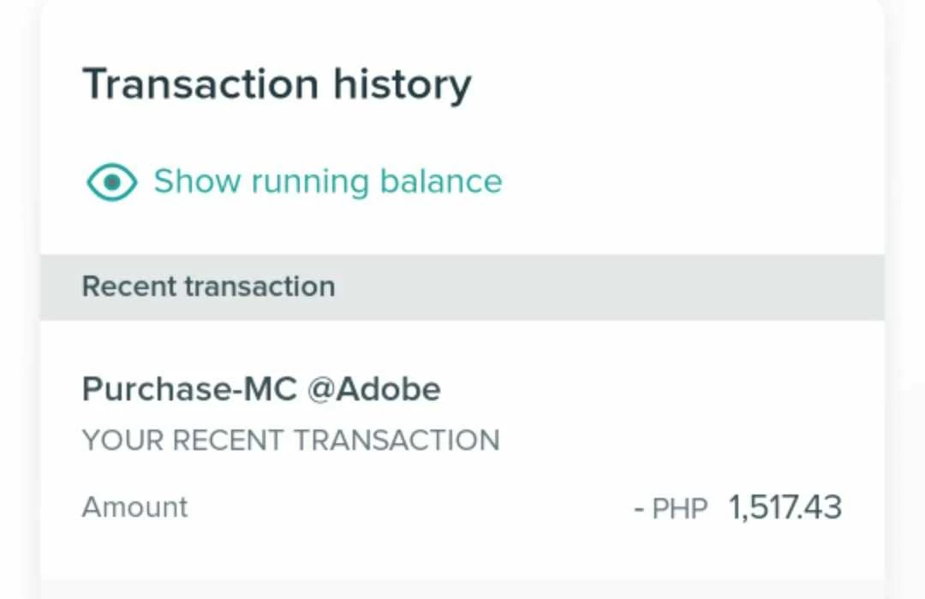Click the word "running" in the teal link

pos(309,181)
